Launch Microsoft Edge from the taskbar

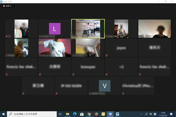(75, 114)
